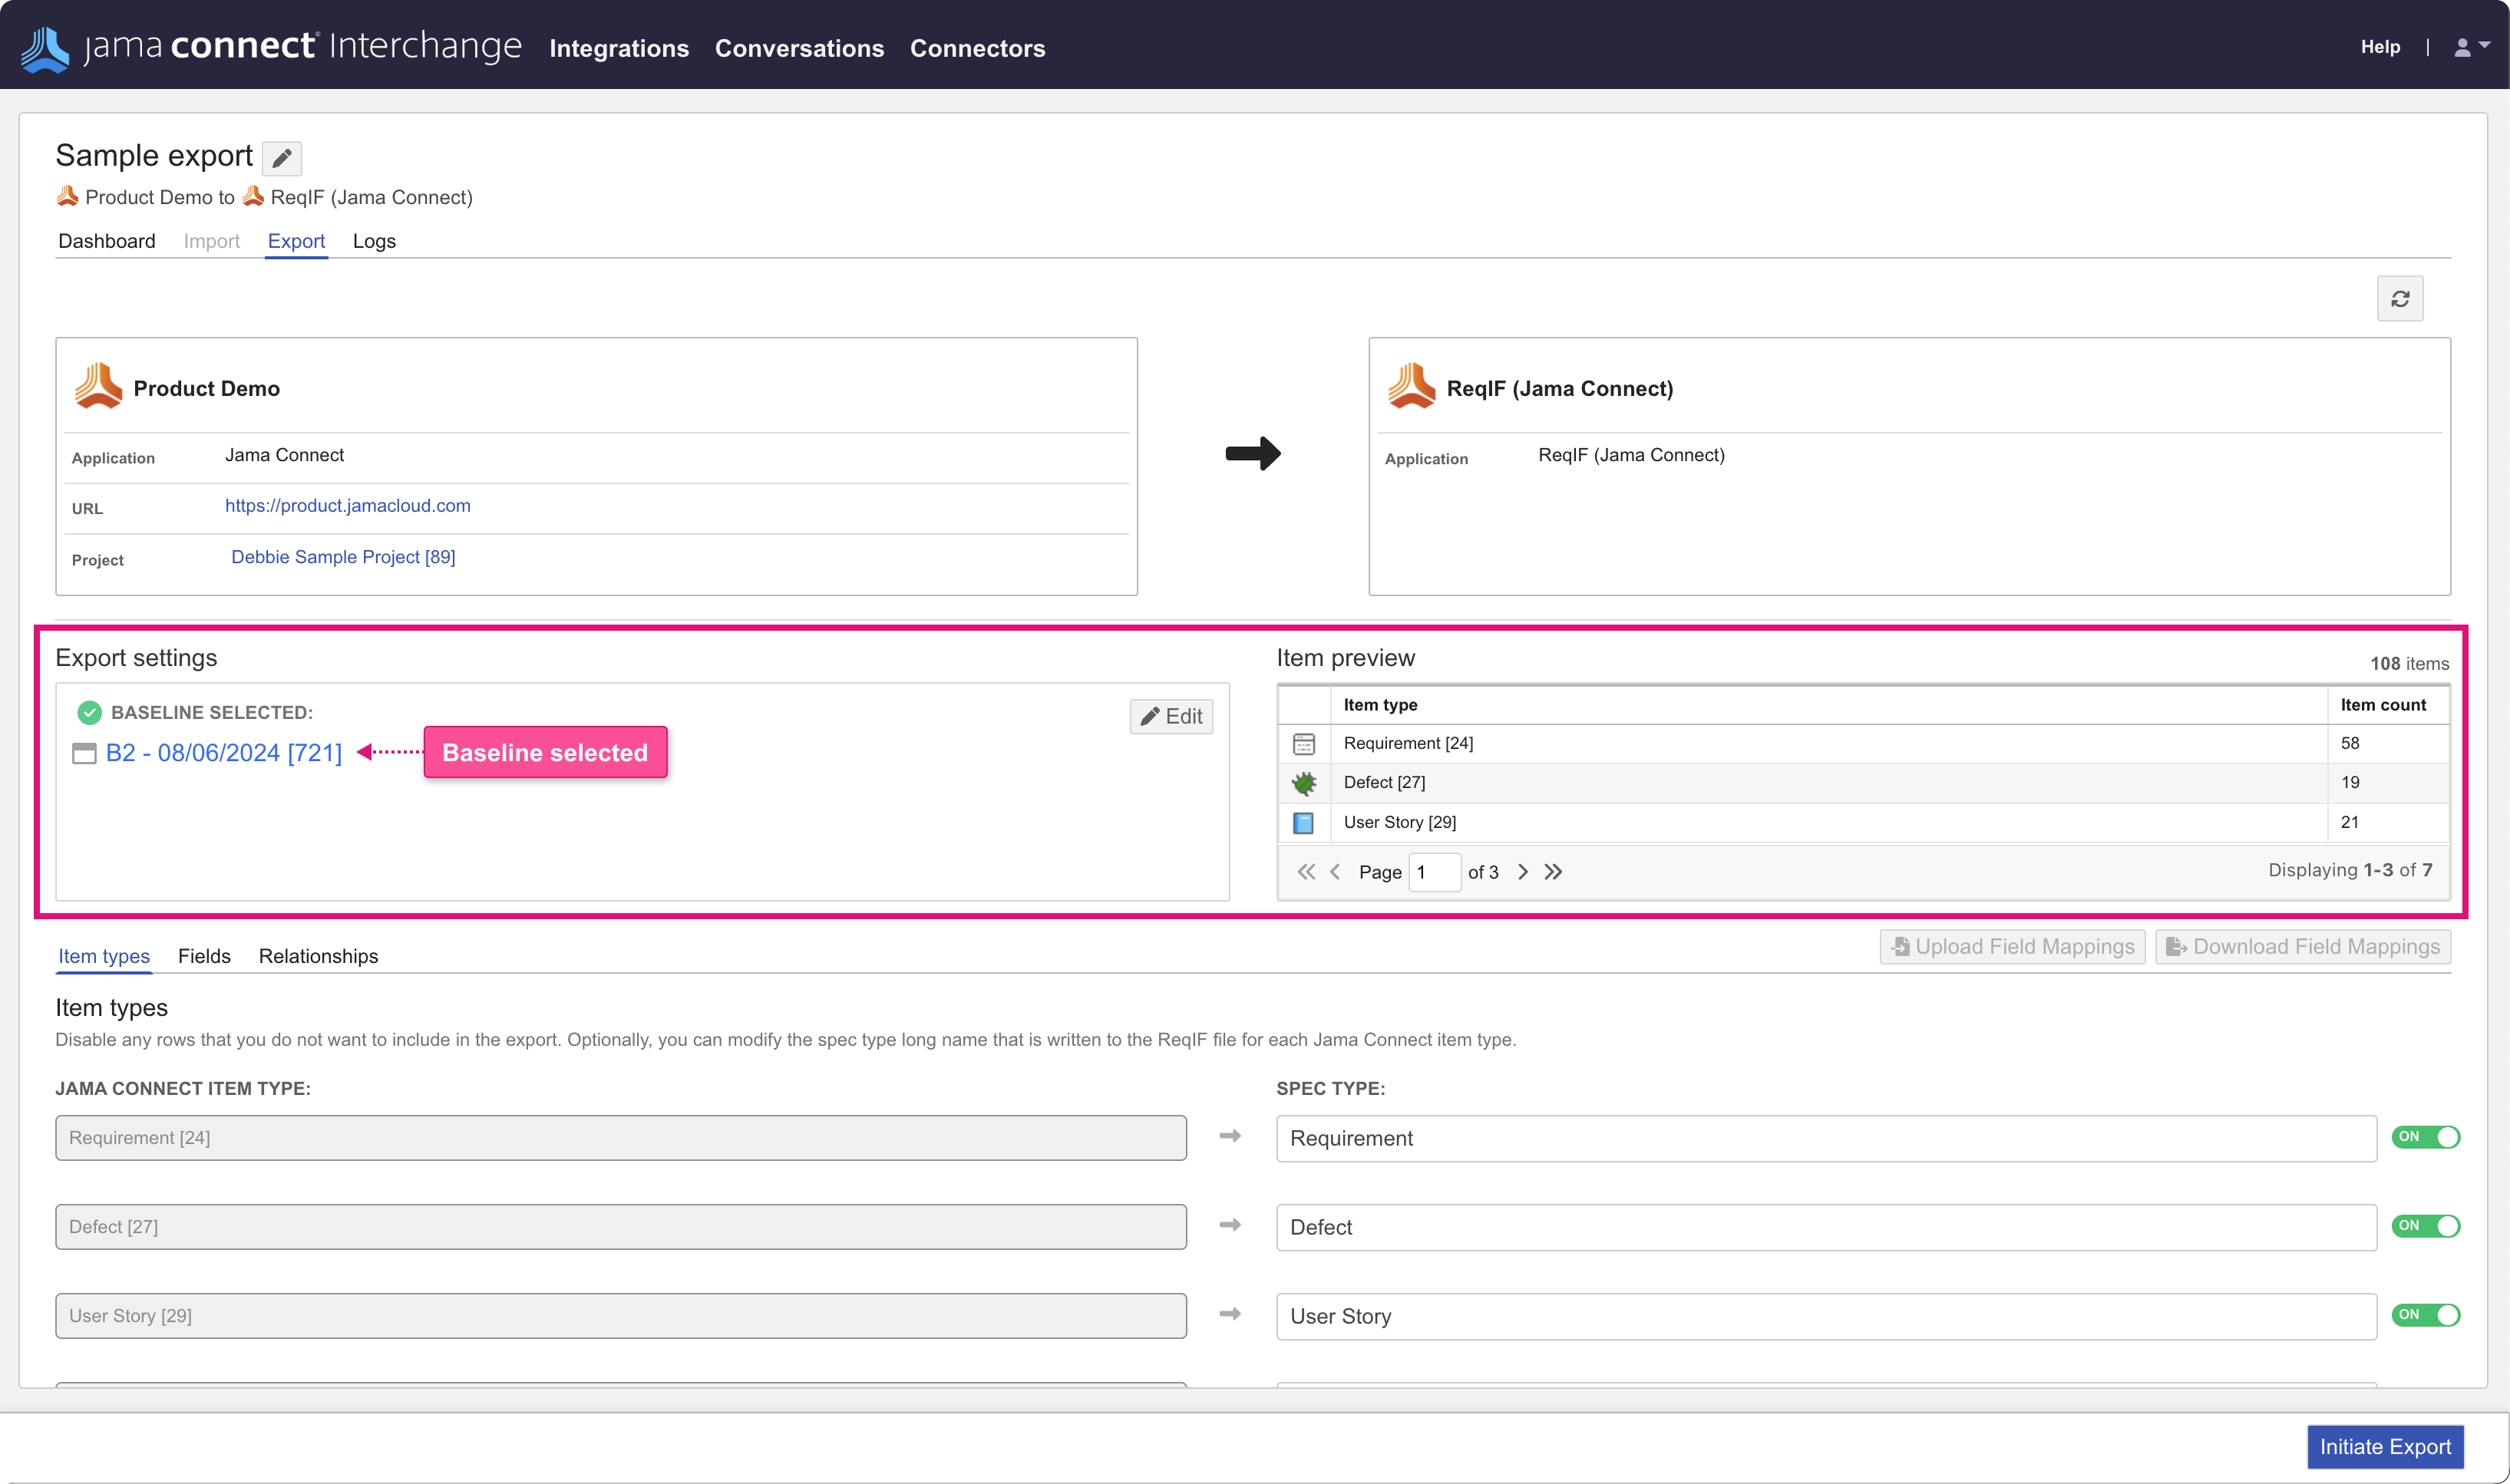Click the green baseline selected checkmark
This screenshot has height=1484, width=2510.
(x=89, y=712)
